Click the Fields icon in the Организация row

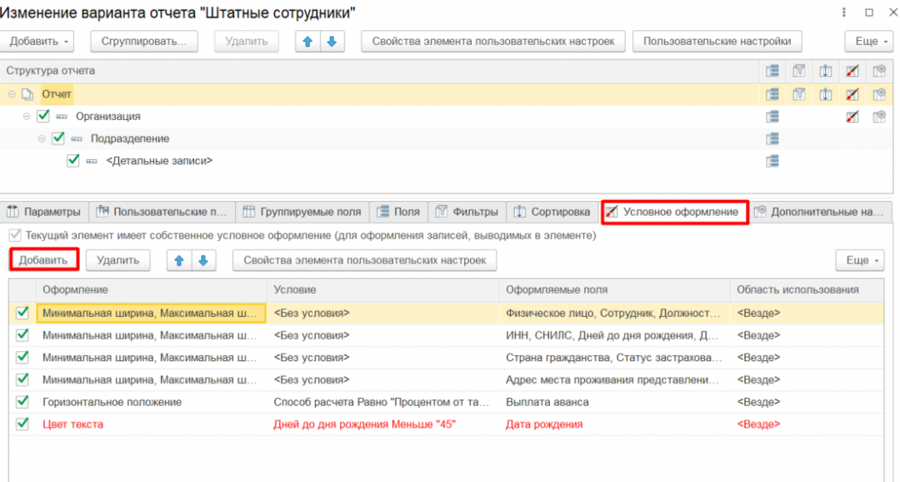[x=772, y=117]
